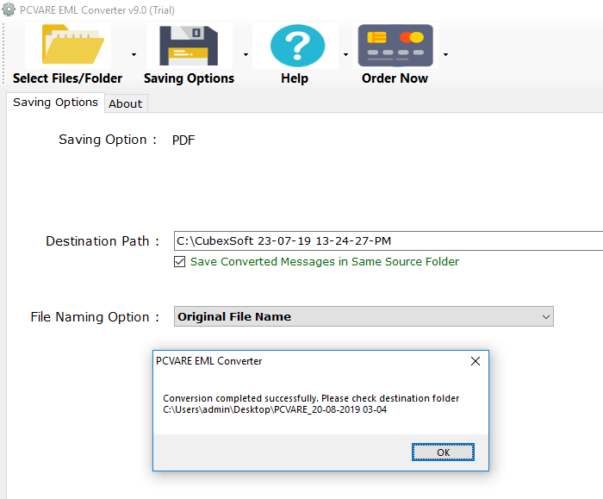This screenshot has width=603, height=499.
Task: Open the File Naming Option dropdown
Action: (x=364, y=316)
